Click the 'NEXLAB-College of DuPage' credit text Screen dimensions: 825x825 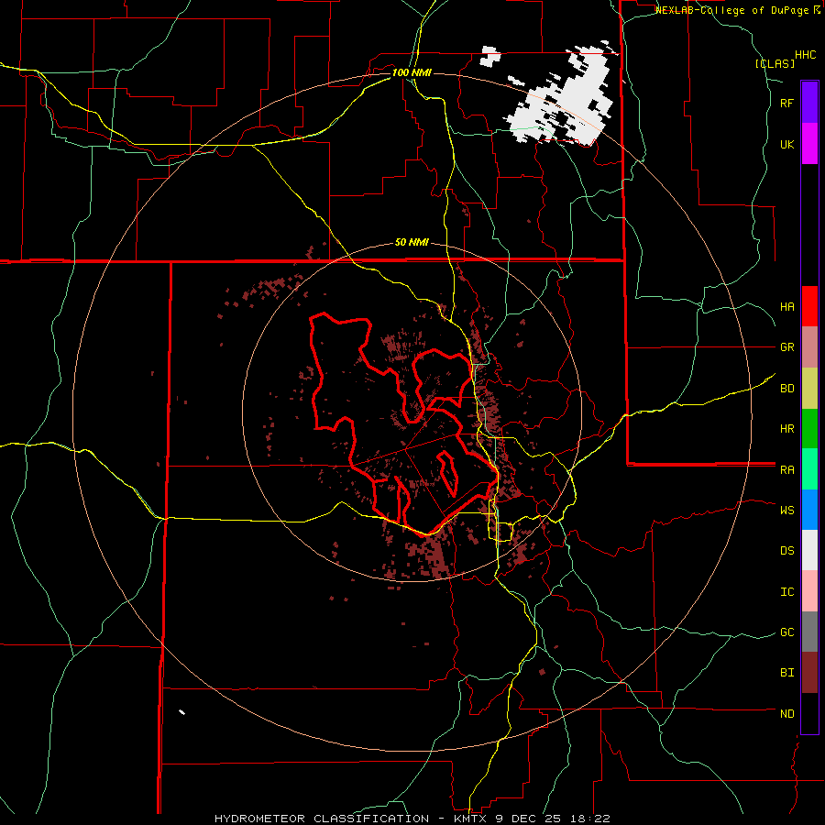pyautogui.click(x=733, y=10)
